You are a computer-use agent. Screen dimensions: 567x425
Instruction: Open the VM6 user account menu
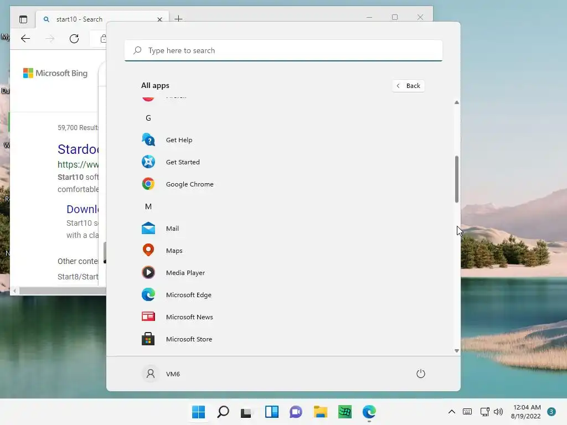pyautogui.click(x=162, y=374)
